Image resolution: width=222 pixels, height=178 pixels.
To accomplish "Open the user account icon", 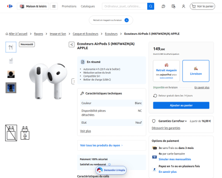I will point(184,7).
